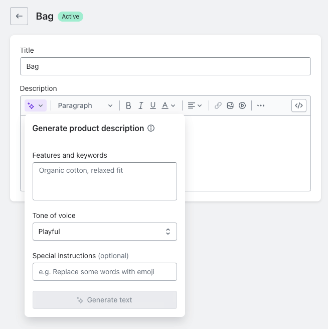This screenshot has height=329, width=328.
Task: Click the back arrow button
Action: (x=19, y=16)
